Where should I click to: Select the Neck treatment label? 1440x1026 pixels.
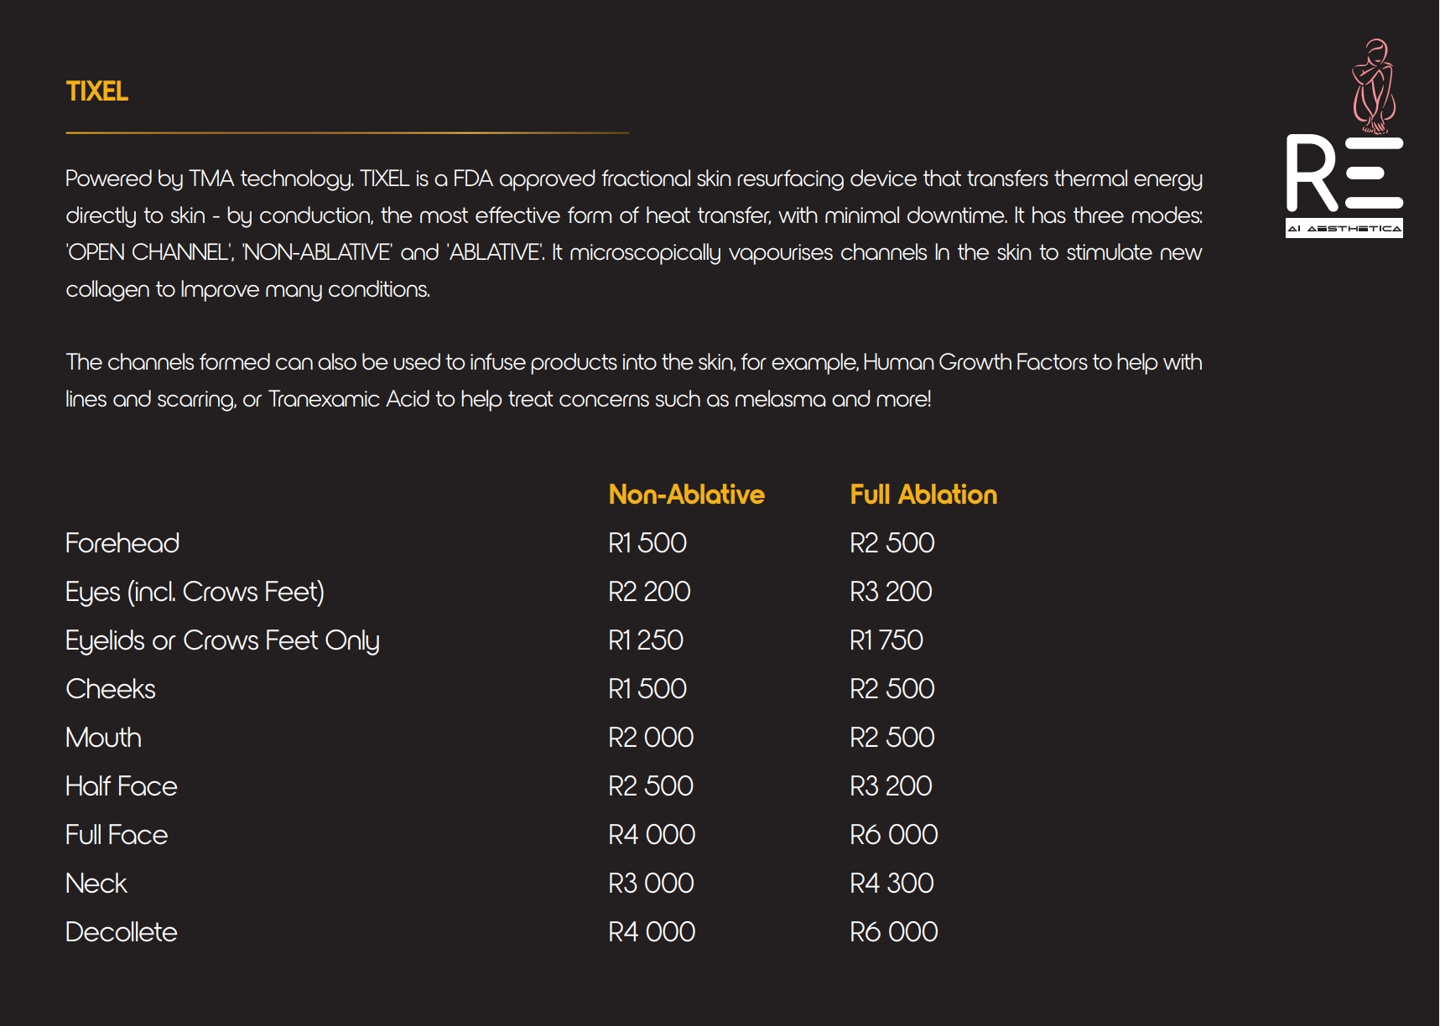coord(96,883)
